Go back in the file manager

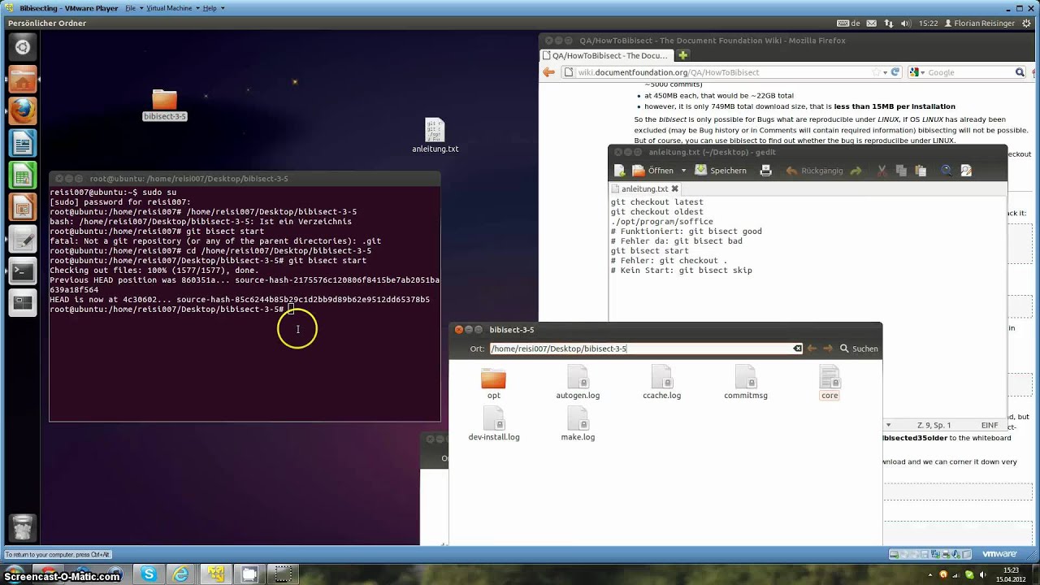tap(812, 349)
